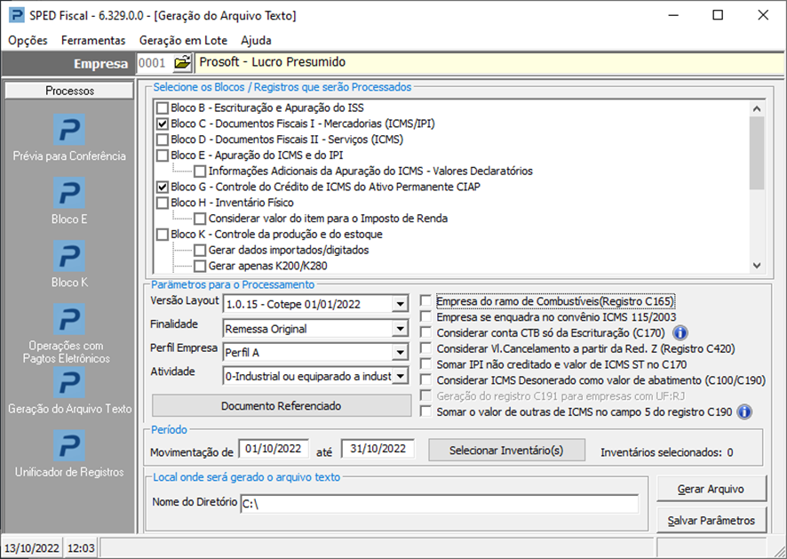Click the blocks list scrollbar up arrow
This screenshot has width=787, height=559.
757,108
